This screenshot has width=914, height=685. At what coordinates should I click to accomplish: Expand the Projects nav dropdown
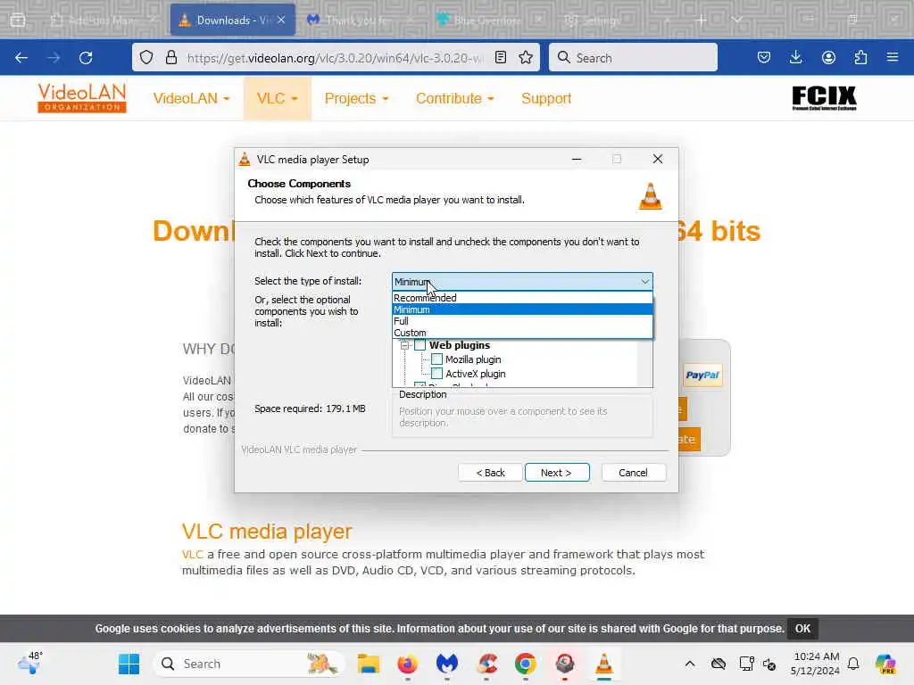pos(356,98)
